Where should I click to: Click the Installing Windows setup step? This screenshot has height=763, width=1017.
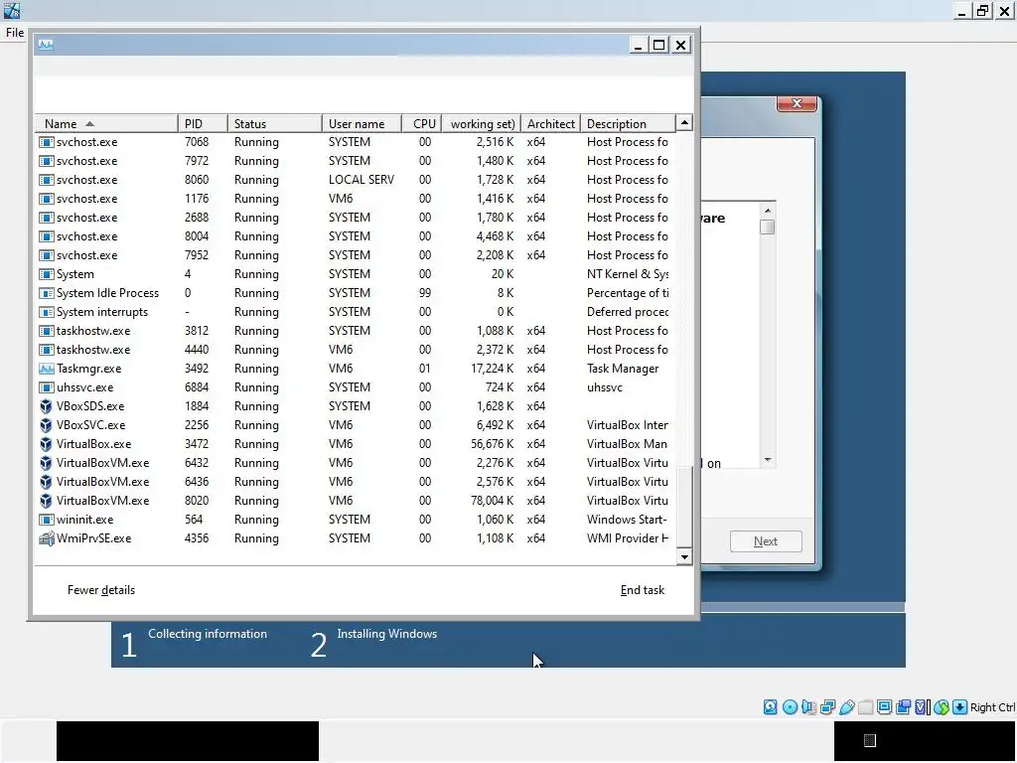(x=386, y=634)
